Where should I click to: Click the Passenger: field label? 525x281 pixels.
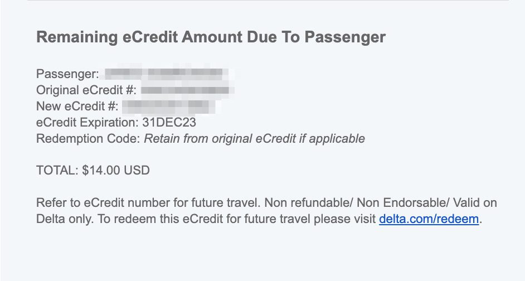point(67,74)
